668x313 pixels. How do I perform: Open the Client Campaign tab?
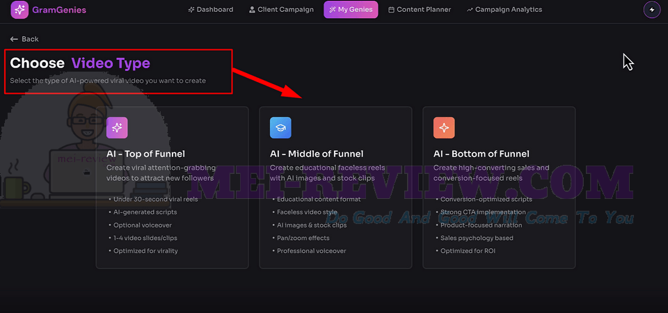click(281, 10)
